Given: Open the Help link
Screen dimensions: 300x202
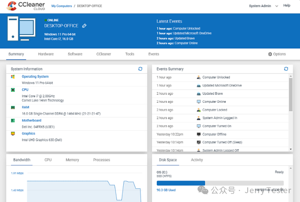Looking at the screenshot, I should pos(287,6).
